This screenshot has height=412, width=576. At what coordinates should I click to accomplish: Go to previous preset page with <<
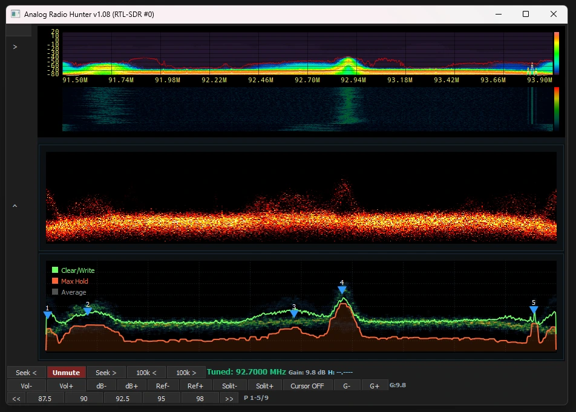point(16,398)
